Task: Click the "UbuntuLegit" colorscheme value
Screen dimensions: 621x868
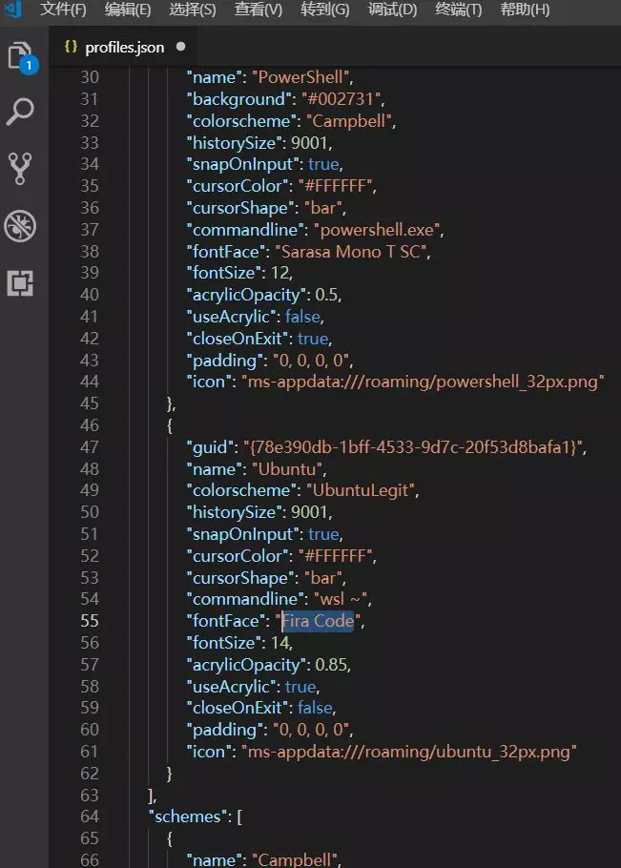Action: pyautogui.click(x=361, y=490)
